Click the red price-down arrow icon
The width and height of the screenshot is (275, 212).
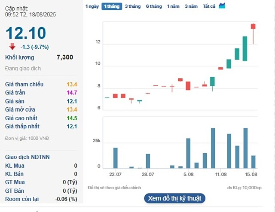coord(12,46)
